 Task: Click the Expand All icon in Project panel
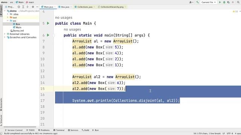point(23,7)
